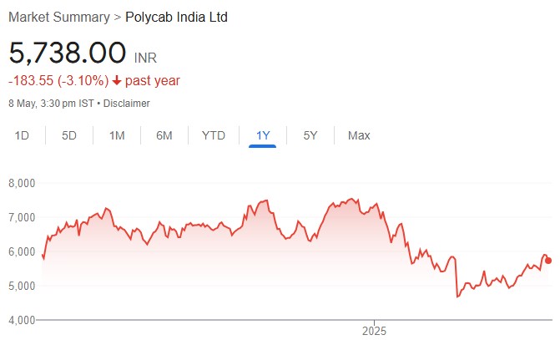
Task: Show the 6M price history
Action: [x=164, y=135]
